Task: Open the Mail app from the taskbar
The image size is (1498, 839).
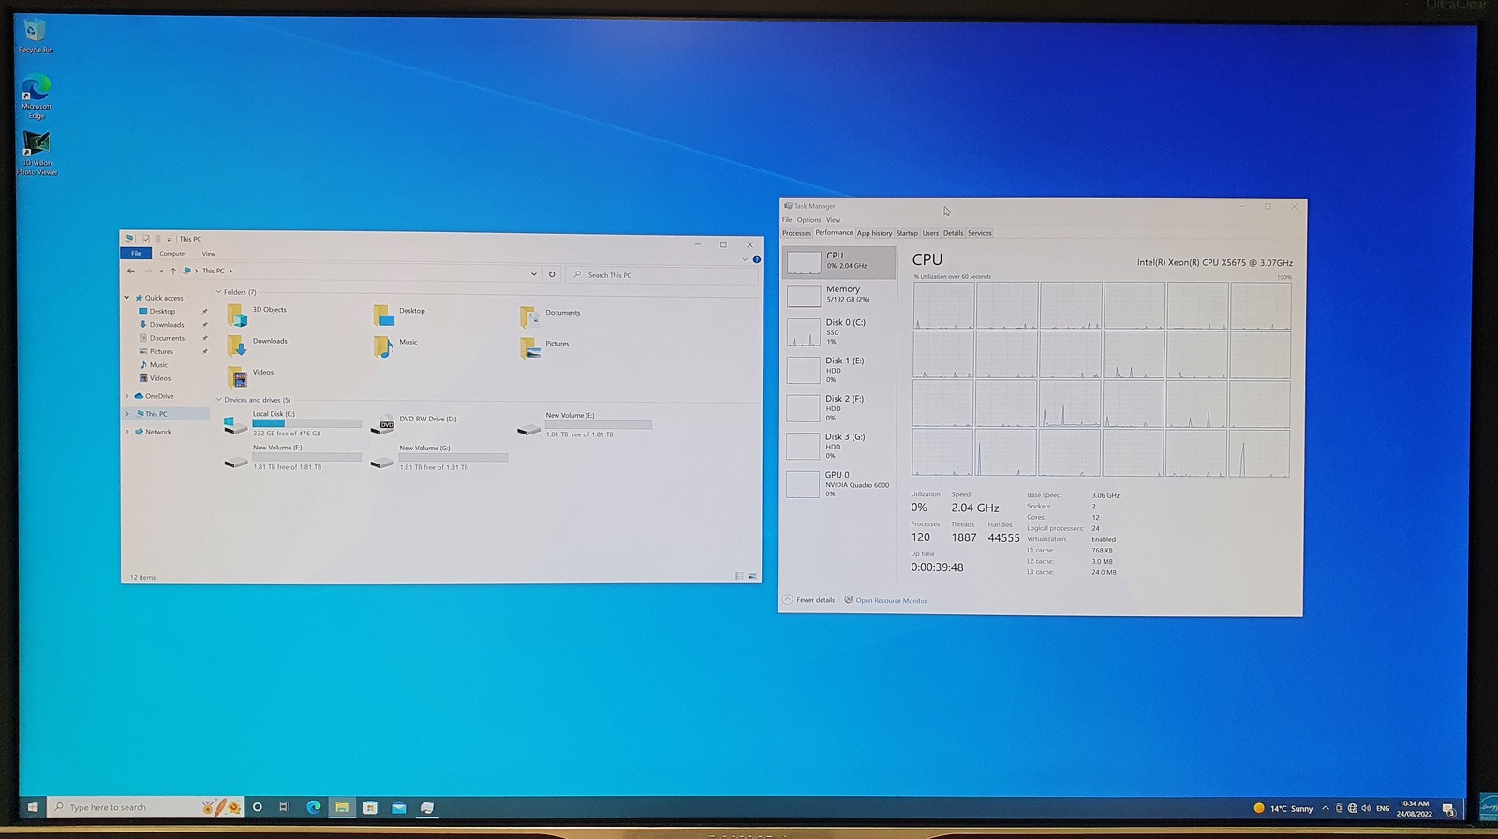Action: [399, 807]
